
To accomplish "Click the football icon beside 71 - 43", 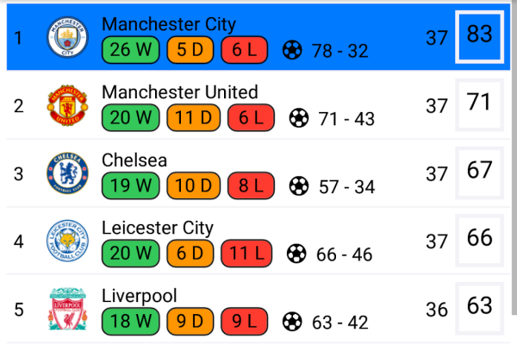I will point(299,118).
